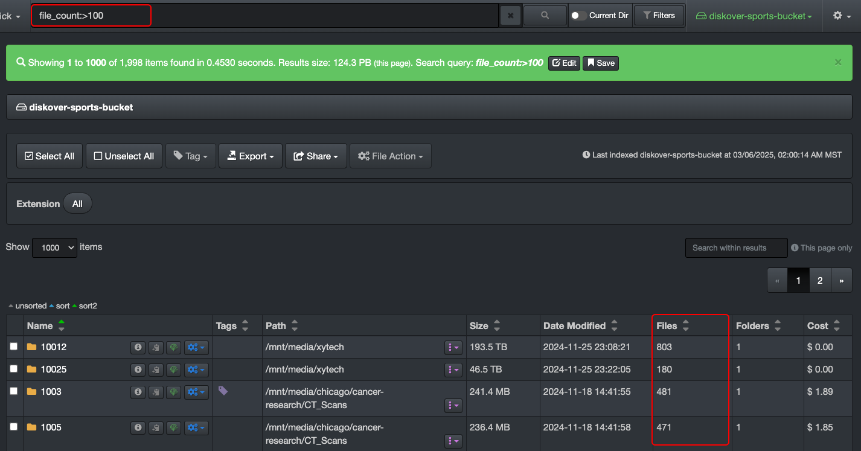Click the Search within results field
The height and width of the screenshot is (451, 861).
click(x=736, y=248)
